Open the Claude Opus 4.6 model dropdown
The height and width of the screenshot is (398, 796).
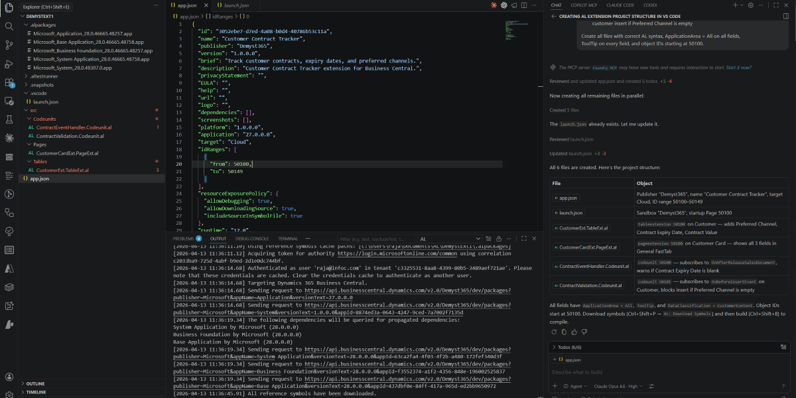618,386
